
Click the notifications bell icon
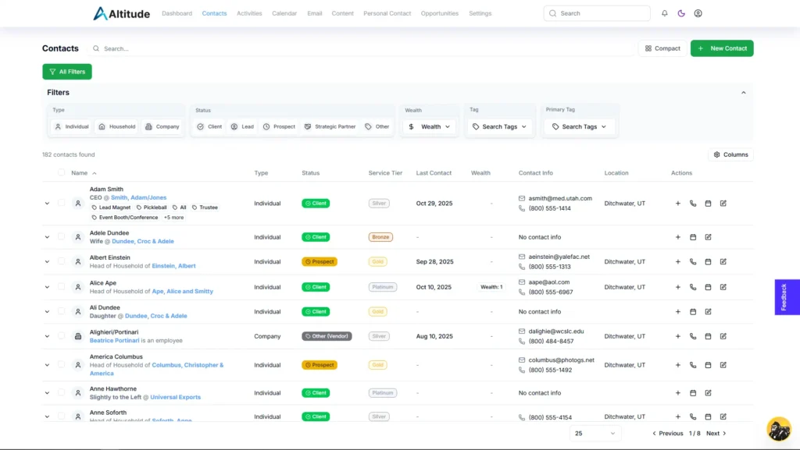click(665, 13)
